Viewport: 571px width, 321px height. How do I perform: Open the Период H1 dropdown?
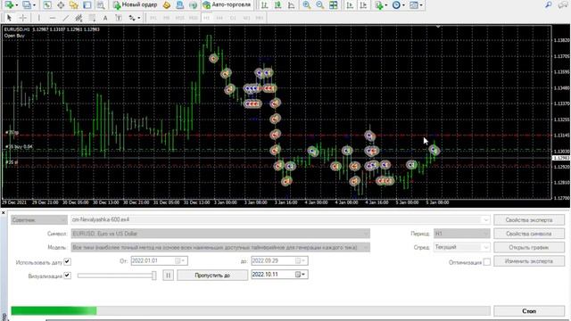coord(461,234)
